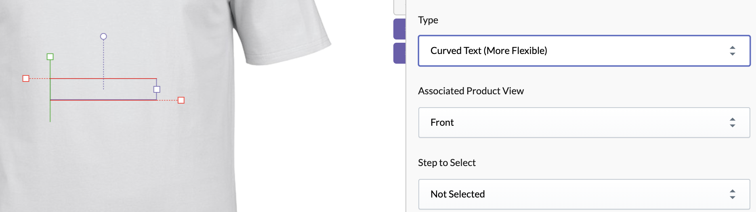Viewport: 756px width, 212px height.
Task: Click the Associated Product View label
Action: (471, 91)
